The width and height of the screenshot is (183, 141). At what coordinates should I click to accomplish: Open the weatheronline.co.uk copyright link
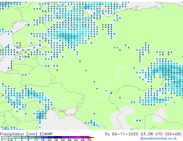click(159, 138)
